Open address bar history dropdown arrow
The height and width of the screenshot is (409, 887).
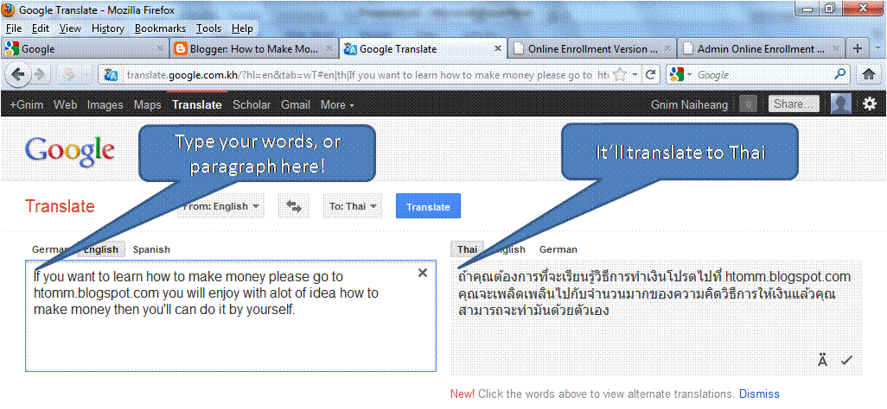[x=635, y=74]
